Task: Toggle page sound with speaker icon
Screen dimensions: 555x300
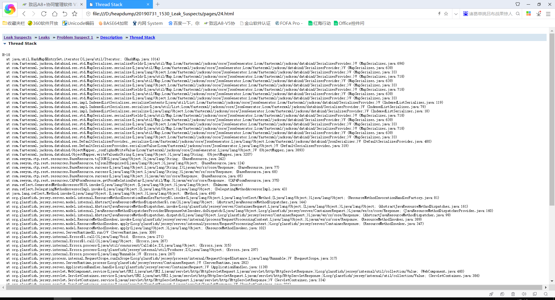Action: point(524,294)
